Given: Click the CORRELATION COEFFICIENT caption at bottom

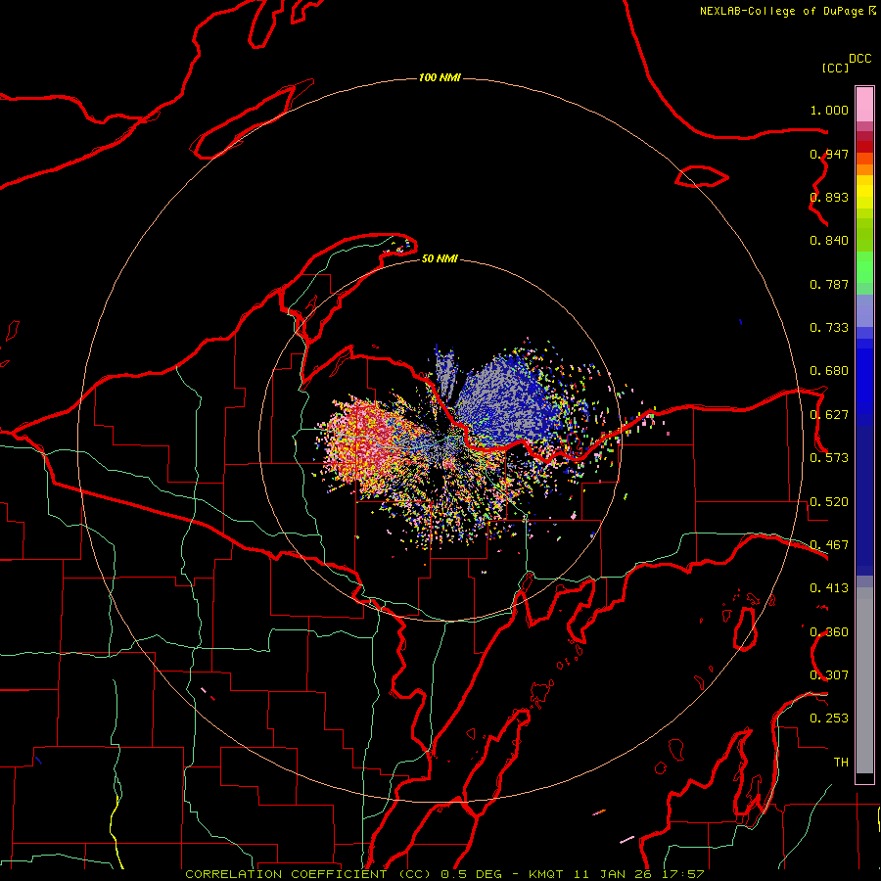Looking at the screenshot, I should [x=444, y=874].
